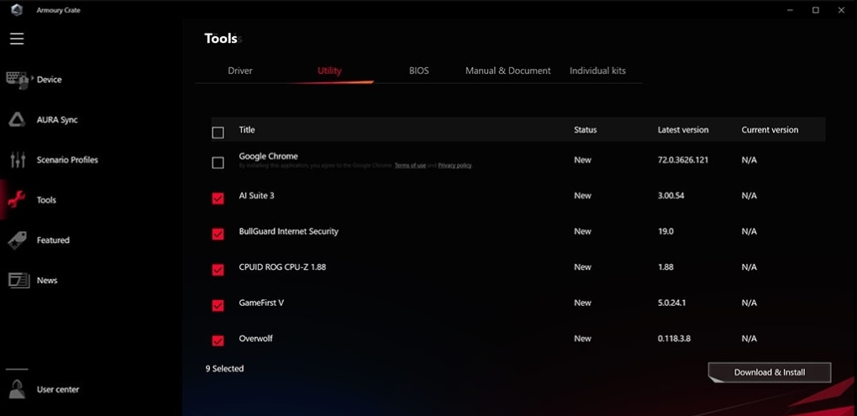
Task: Click the 9 Selected counter text
Action: [224, 368]
